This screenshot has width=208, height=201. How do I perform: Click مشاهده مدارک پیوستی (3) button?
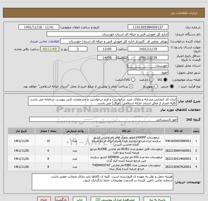[115, 199]
